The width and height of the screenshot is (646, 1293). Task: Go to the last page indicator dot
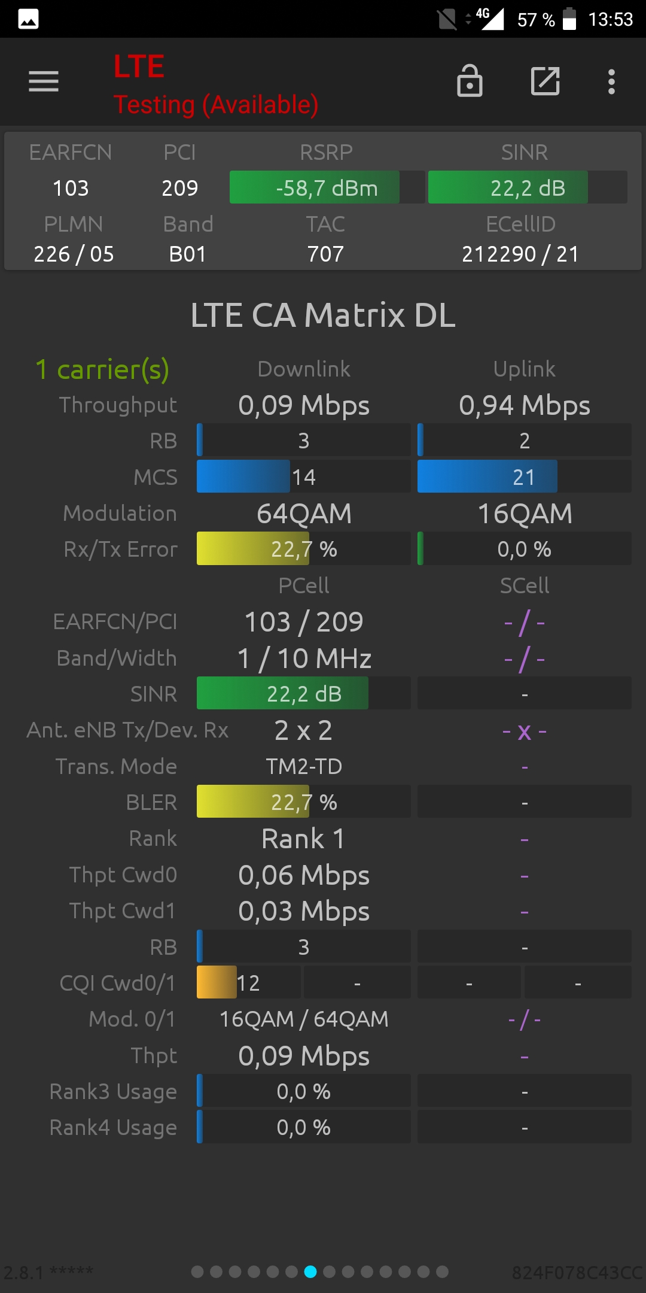point(443,1271)
